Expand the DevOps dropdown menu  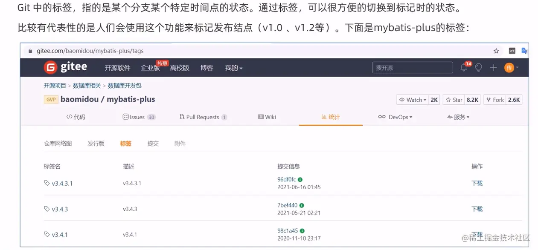[395, 117]
